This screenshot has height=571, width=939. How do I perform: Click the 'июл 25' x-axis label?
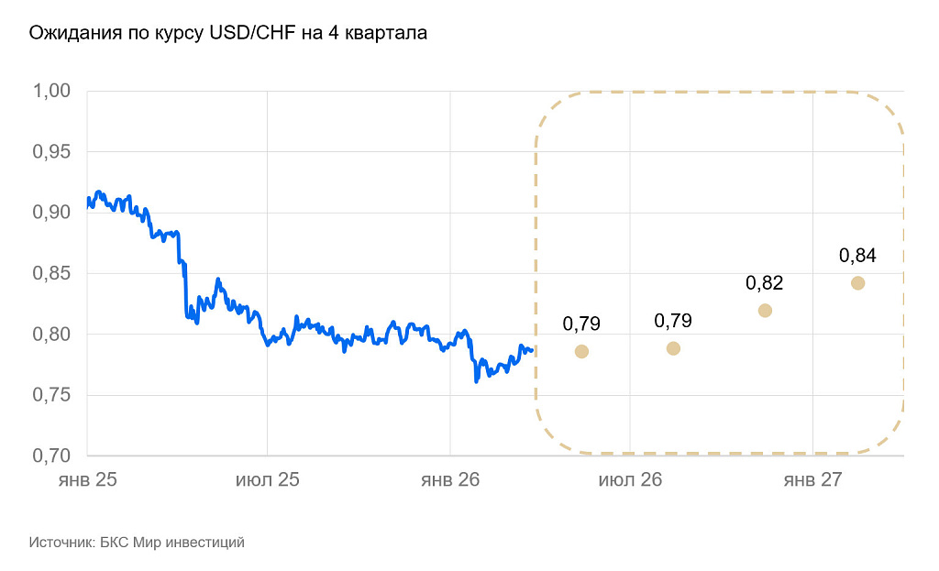(x=268, y=480)
